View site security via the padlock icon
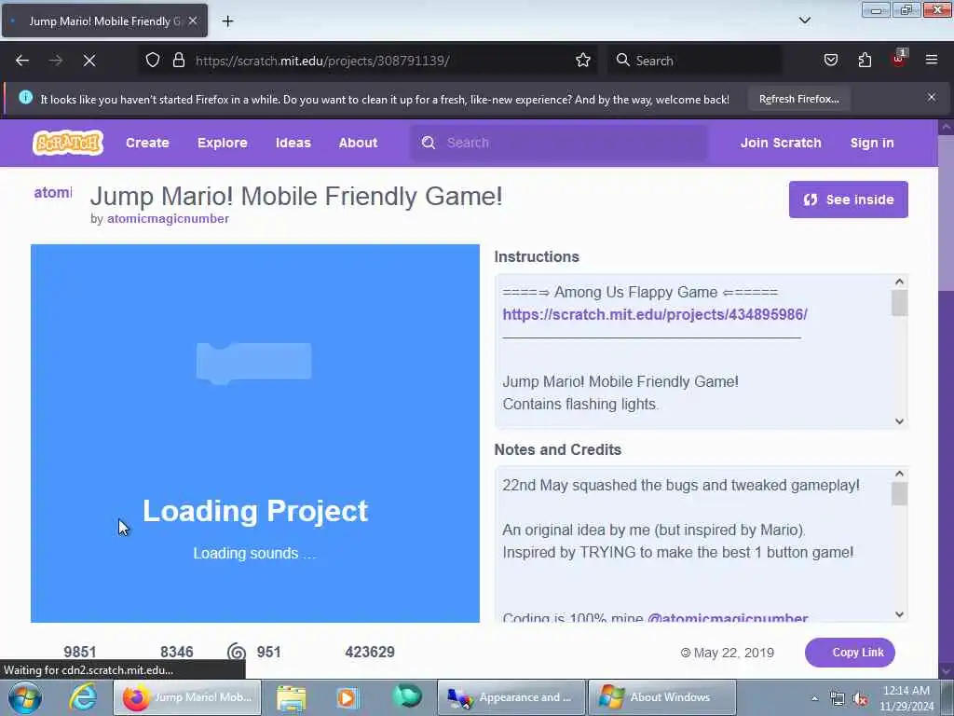 [x=178, y=60]
